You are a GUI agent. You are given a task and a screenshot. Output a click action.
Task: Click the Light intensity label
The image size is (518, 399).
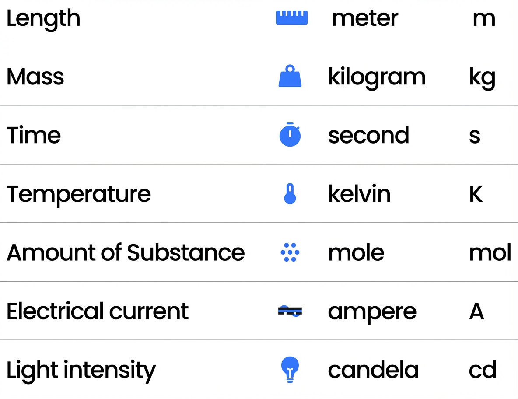81,370
